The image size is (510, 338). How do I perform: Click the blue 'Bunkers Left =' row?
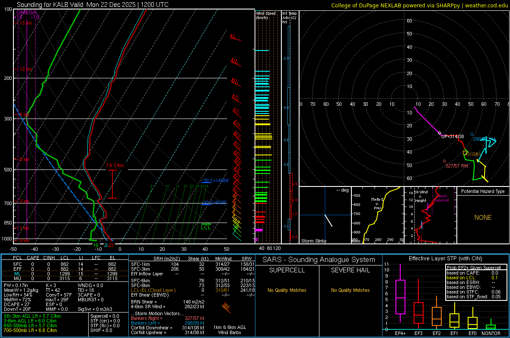pos(168,323)
